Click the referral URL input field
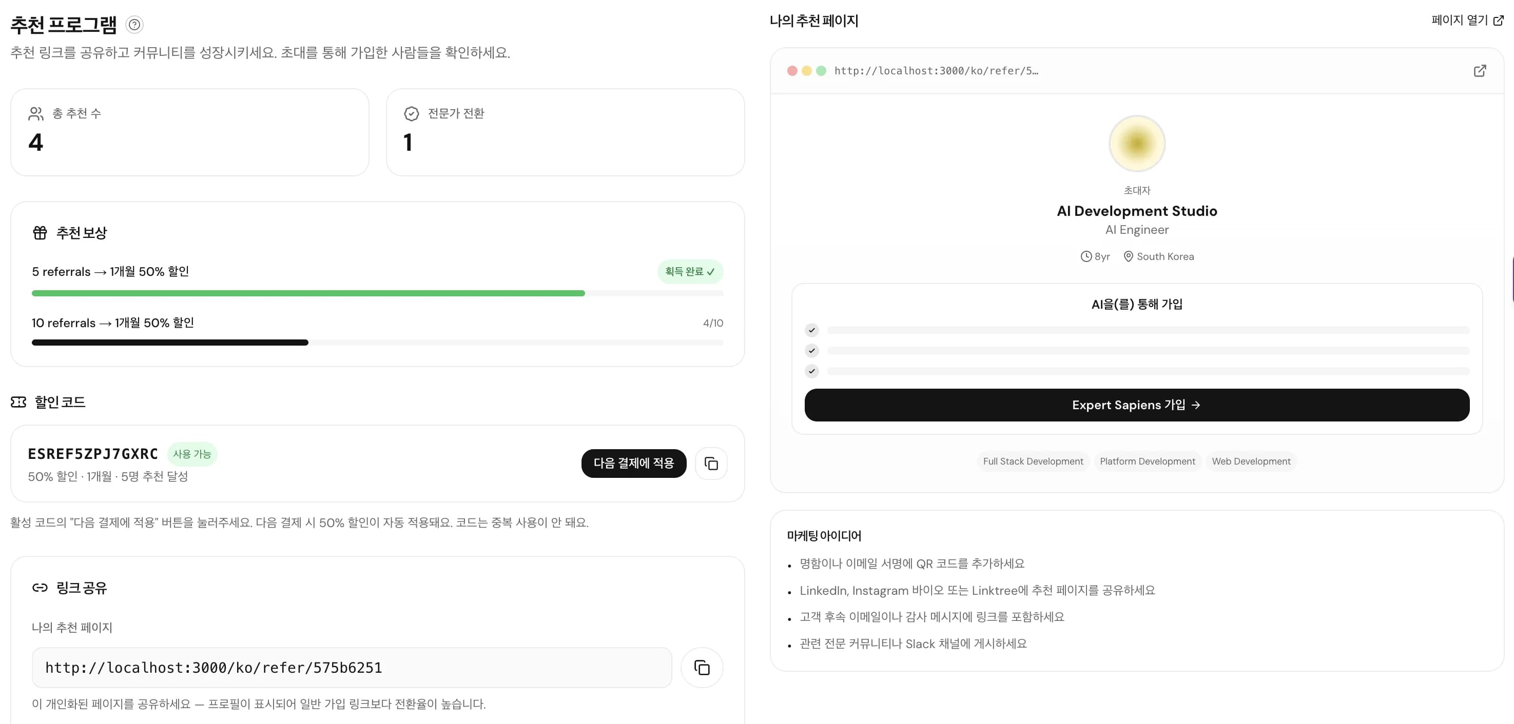Viewport: 1514px width, 724px height. [x=352, y=668]
